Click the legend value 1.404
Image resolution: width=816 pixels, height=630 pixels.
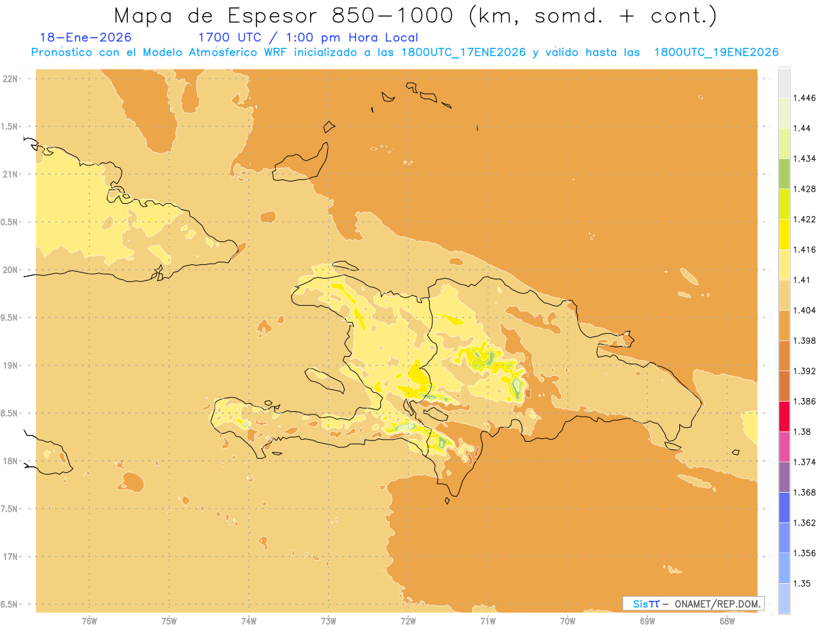pos(804,311)
